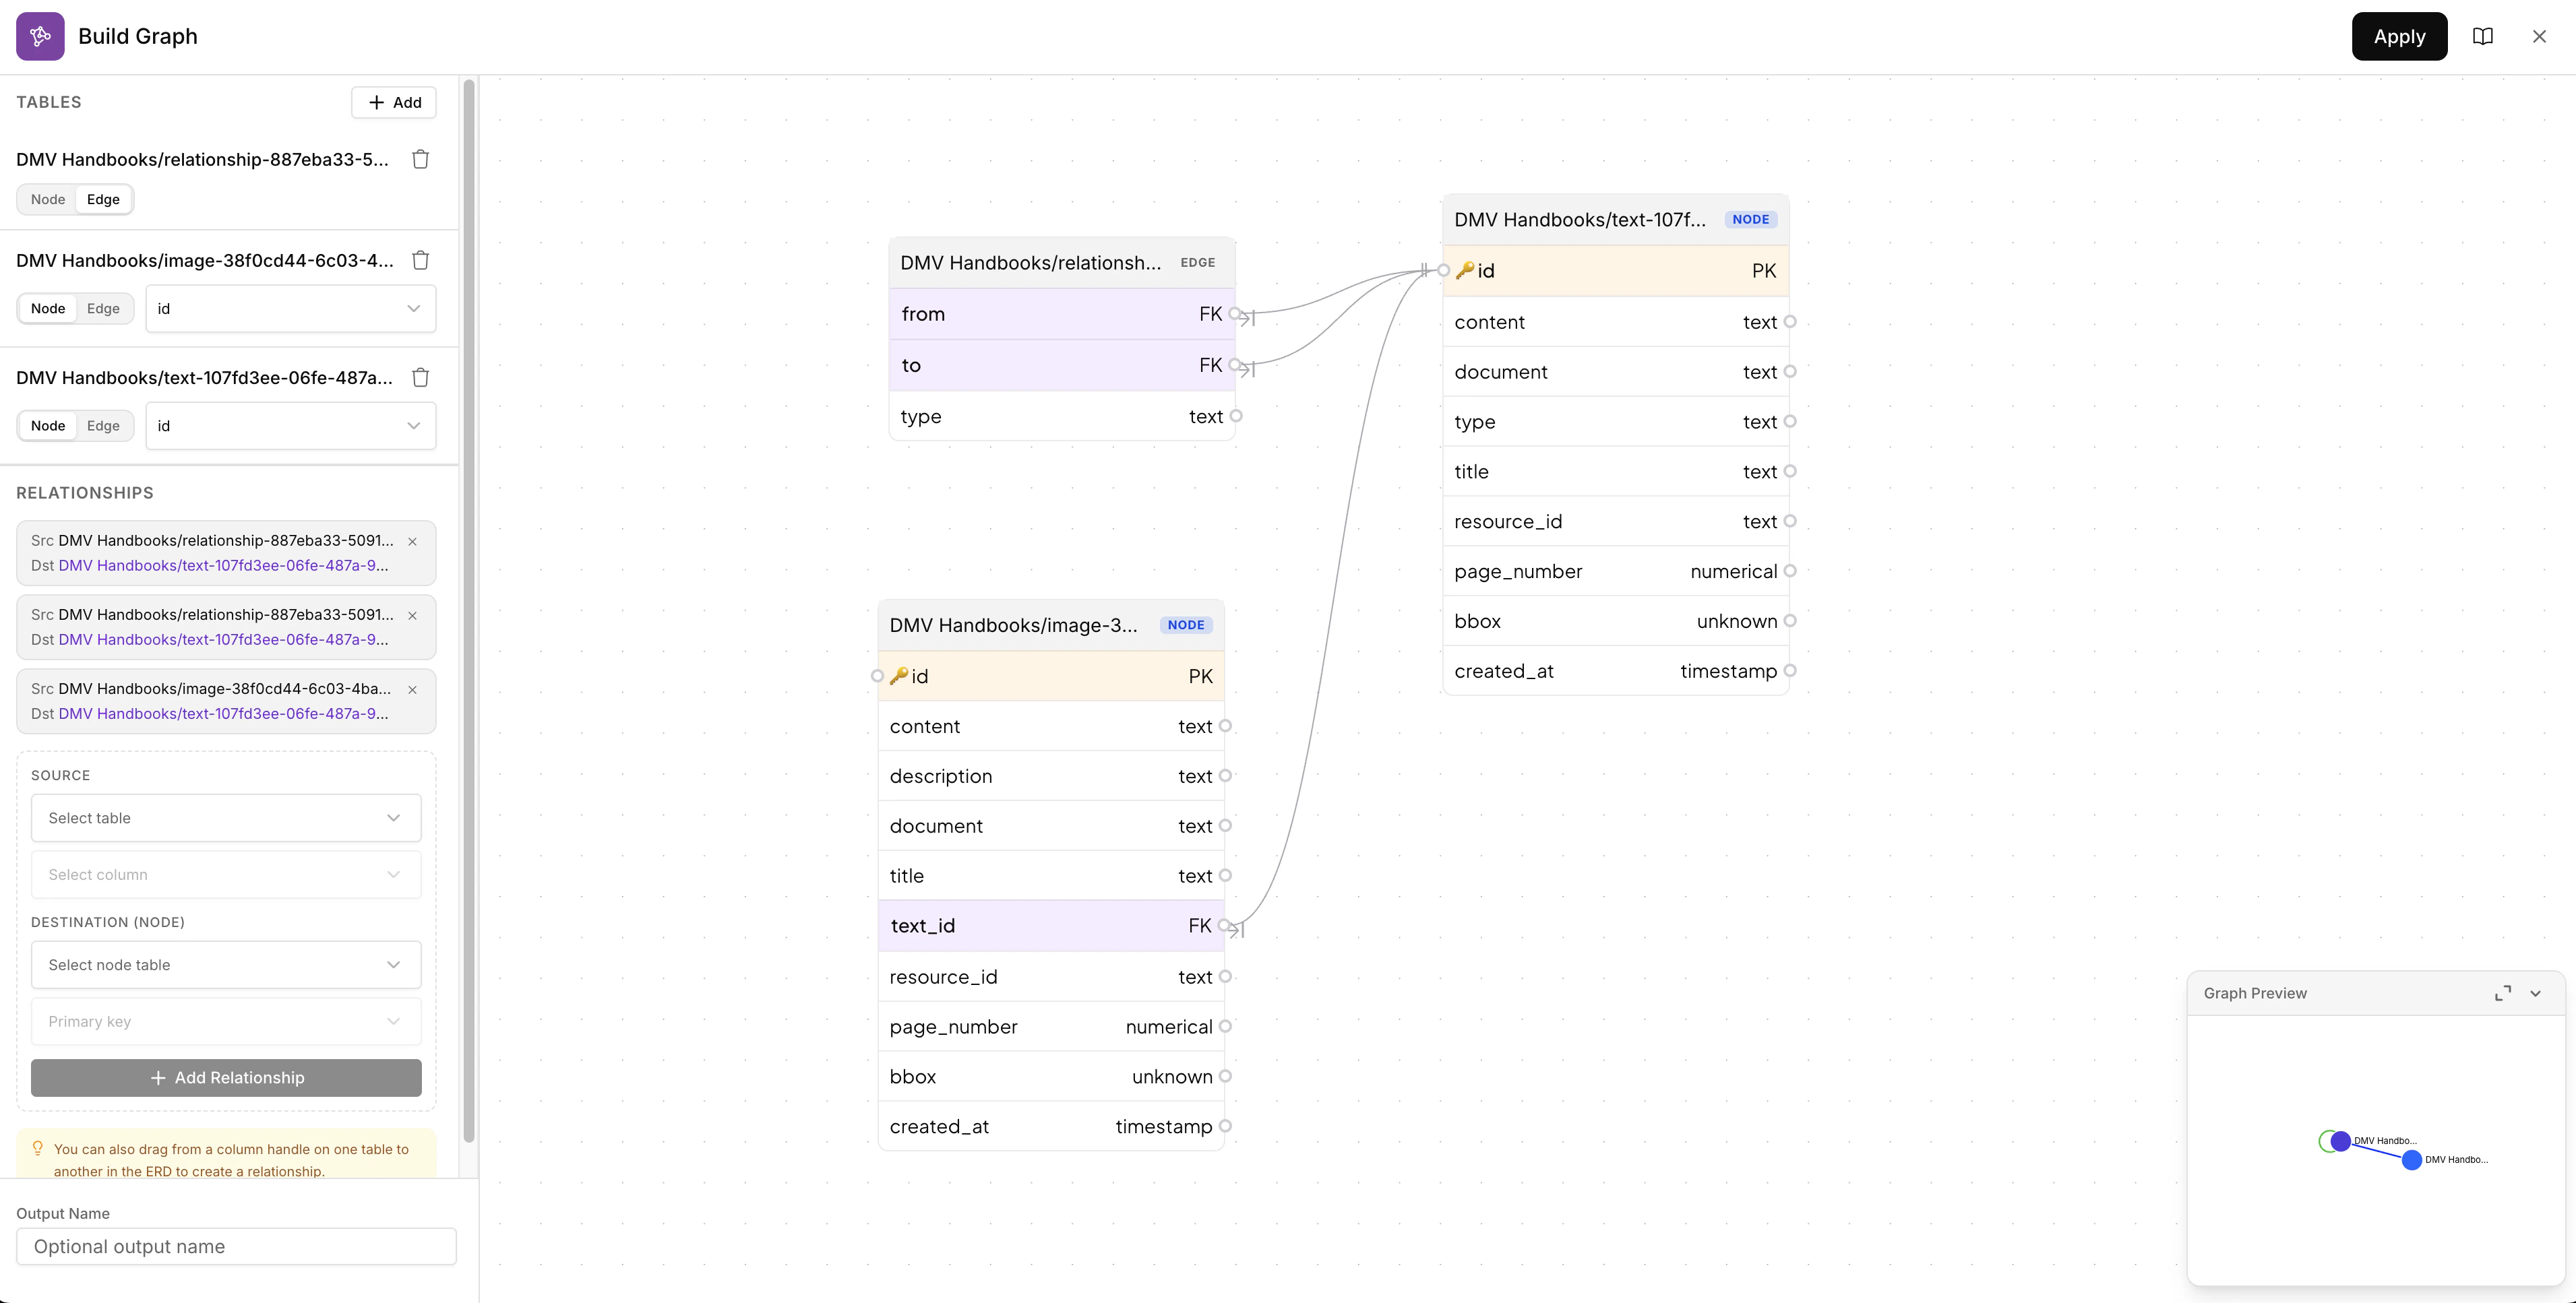Open the id column dropdown for the image table

(290, 308)
